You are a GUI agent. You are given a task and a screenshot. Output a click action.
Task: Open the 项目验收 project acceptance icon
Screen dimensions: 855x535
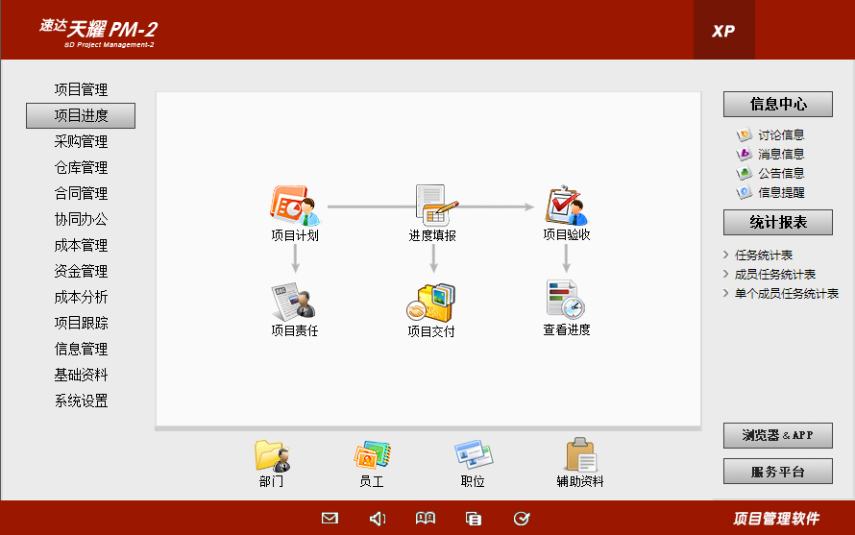click(566, 206)
